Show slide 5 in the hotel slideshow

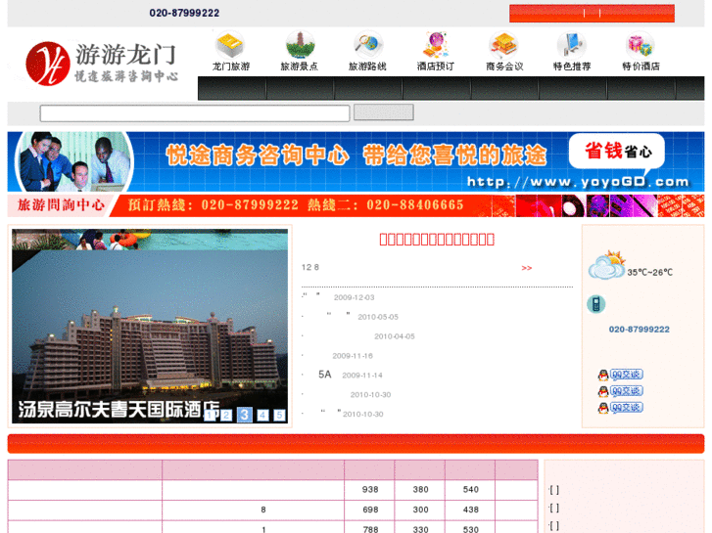point(280,415)
